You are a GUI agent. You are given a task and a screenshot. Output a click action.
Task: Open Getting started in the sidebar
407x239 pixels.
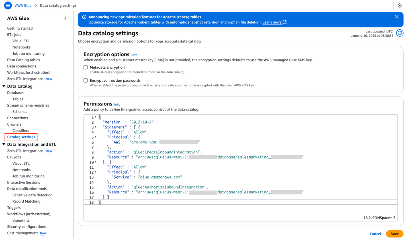[x=20, y=28]
